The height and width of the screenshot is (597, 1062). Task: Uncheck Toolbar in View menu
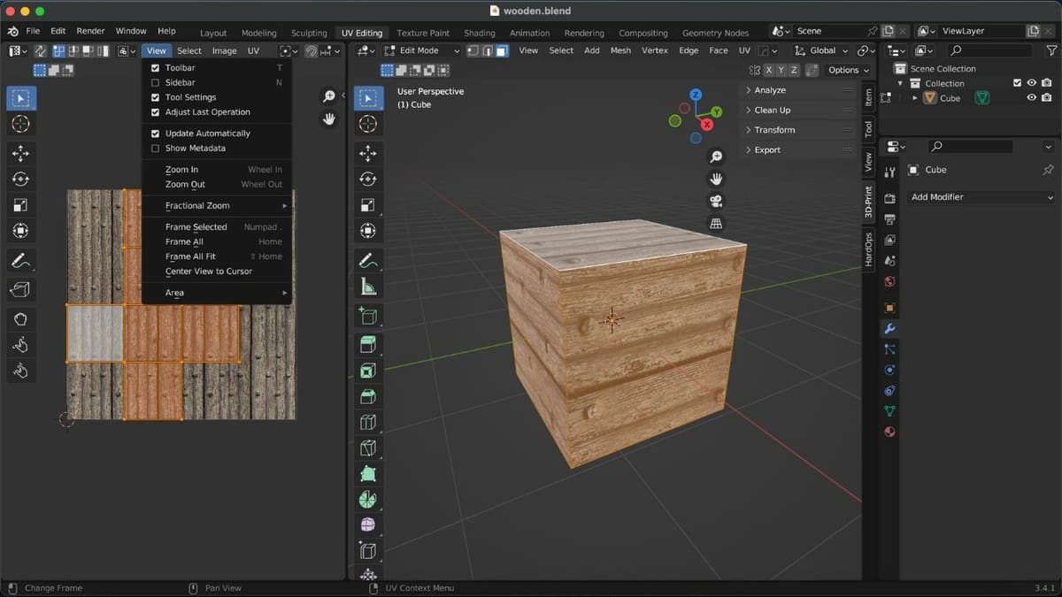[x=156, y=68]
